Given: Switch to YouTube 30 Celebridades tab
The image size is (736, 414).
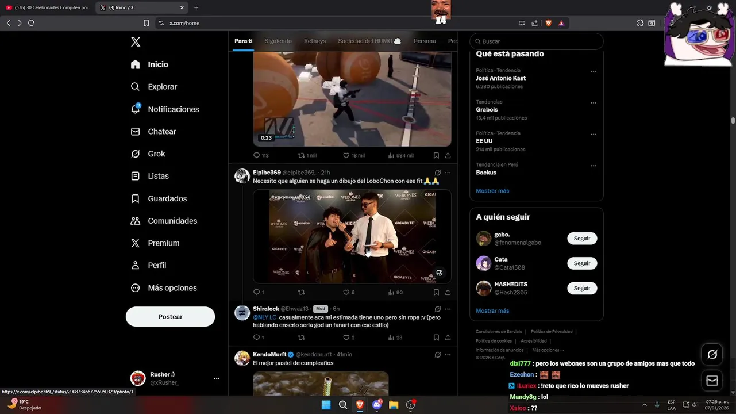Looking at the screenshot, I should click(x=47, y=7).
